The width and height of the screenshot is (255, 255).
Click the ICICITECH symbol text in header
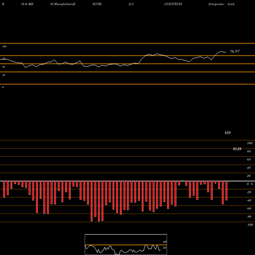tap(173, 4)
